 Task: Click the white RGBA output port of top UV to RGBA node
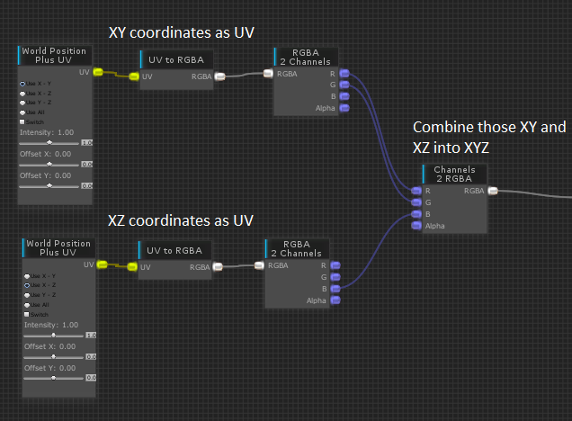220,76
